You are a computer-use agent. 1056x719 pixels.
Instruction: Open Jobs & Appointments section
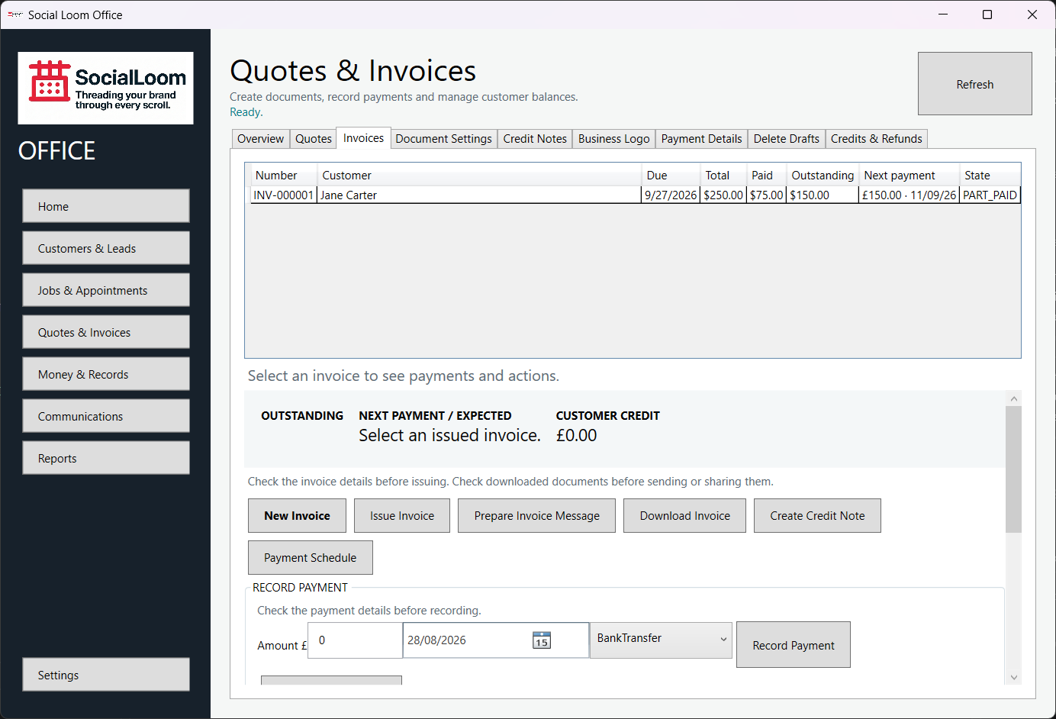click(x=106, y=290)
